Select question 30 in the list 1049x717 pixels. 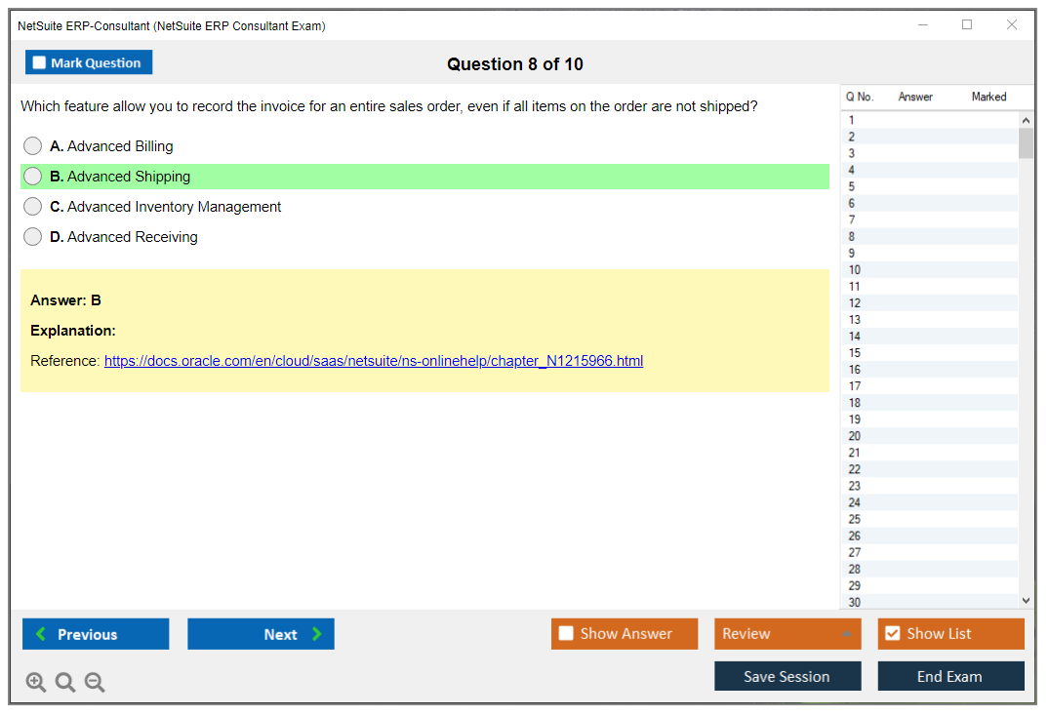click(929, 602)
